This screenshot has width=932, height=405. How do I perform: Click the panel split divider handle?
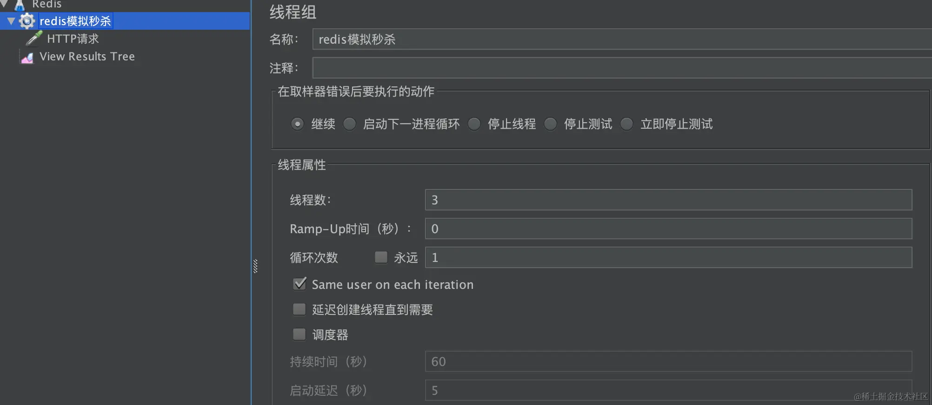[255, 266]
